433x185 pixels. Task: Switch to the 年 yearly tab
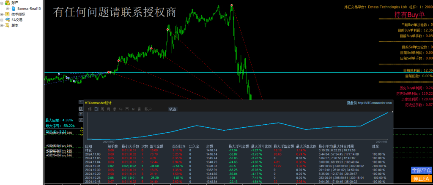click(x=121, y=109)
